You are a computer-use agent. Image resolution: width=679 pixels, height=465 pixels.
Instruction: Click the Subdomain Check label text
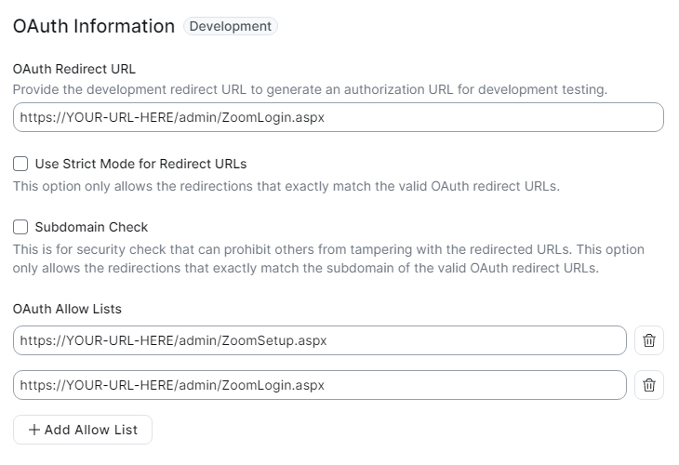[x=91, y=227]
